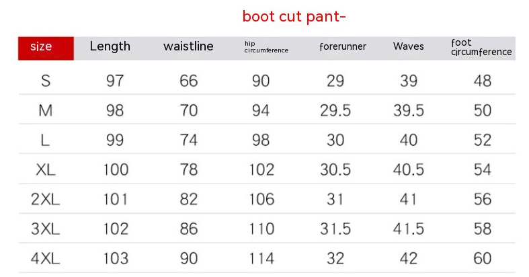Click the M size row label
Screen dimensions: 529x277
coord(46,111)
